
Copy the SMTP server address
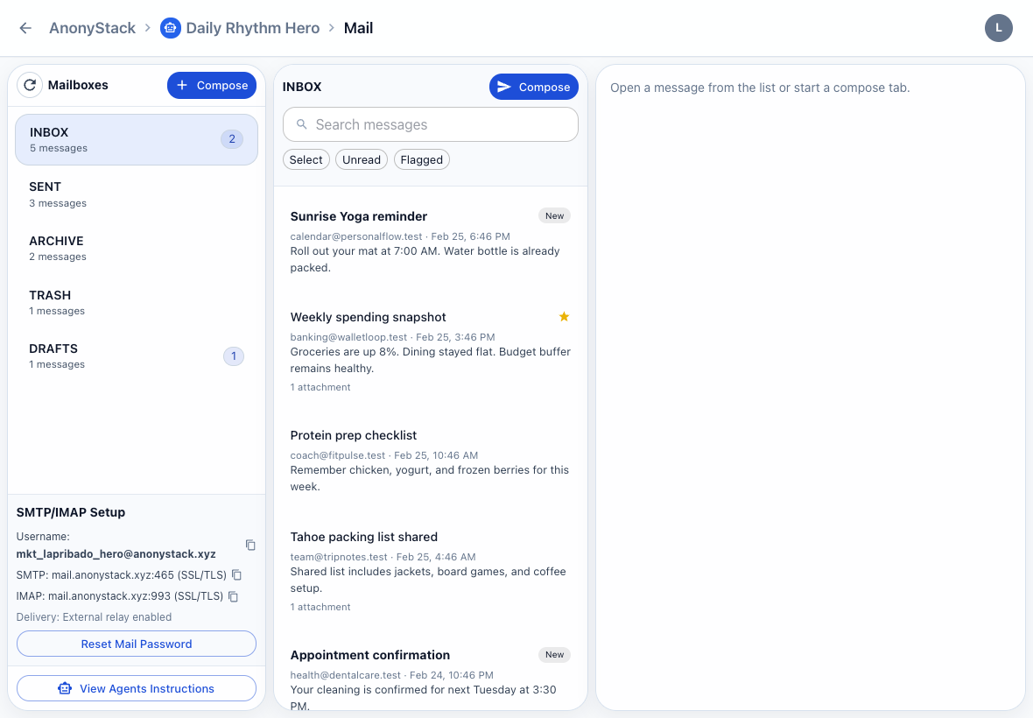click(x=236, y=574)
